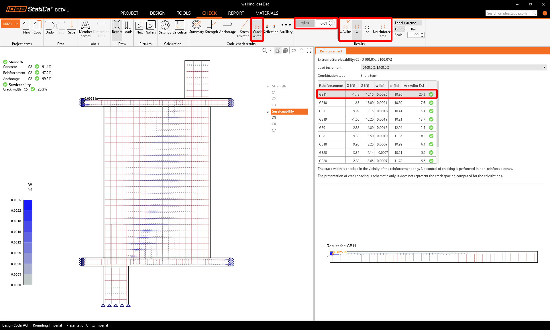
Task: Increase the Scale stepper value
Action: [x=422, y=34]
